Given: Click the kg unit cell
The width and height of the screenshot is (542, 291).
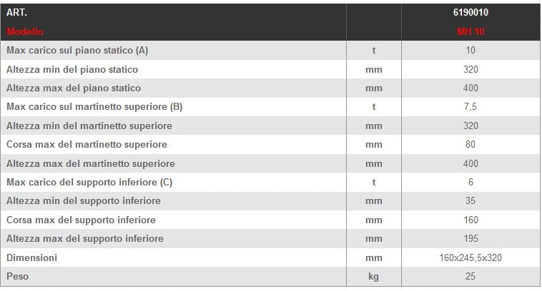Looking at the screenshot, I should [x=373, y=276].
